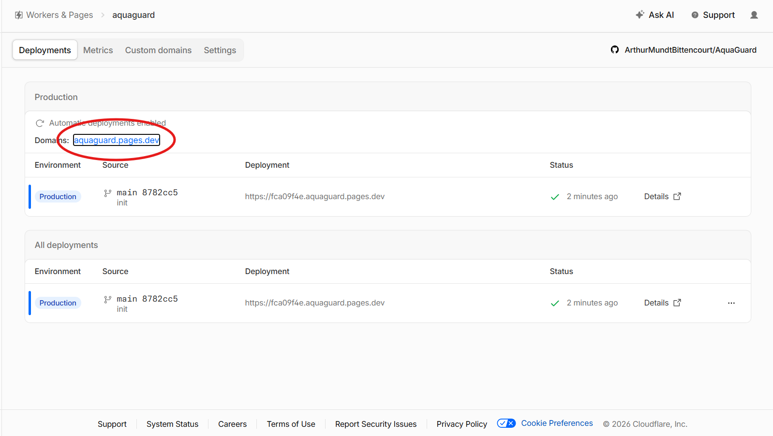The height and width of the screenshot is (436, 773).
Task: Click the "© 2026 Cloudflare, Inc." copyright text
Action: tap(645, 424)
